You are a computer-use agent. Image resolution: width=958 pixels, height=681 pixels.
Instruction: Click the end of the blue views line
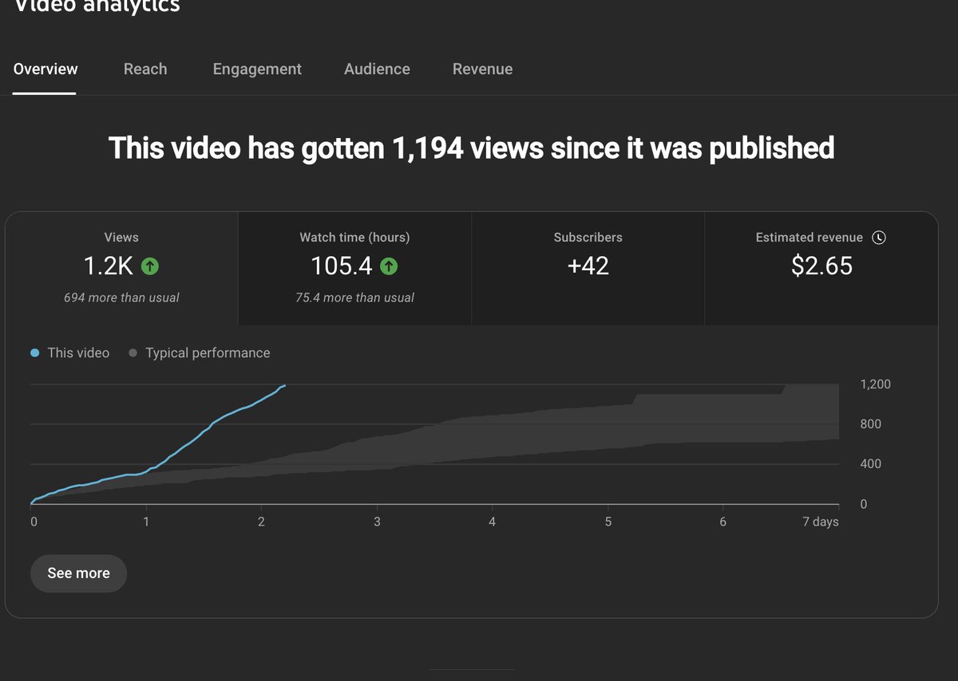[285, 385]
